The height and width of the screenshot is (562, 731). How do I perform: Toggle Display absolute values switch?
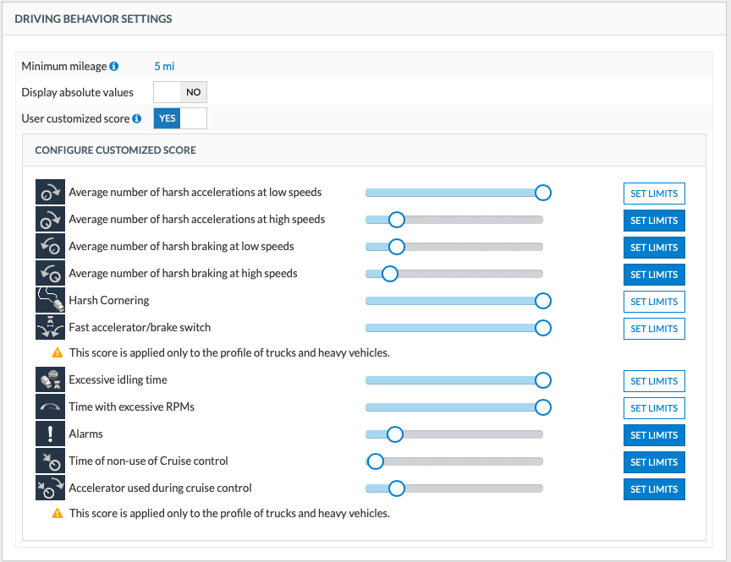179,93
